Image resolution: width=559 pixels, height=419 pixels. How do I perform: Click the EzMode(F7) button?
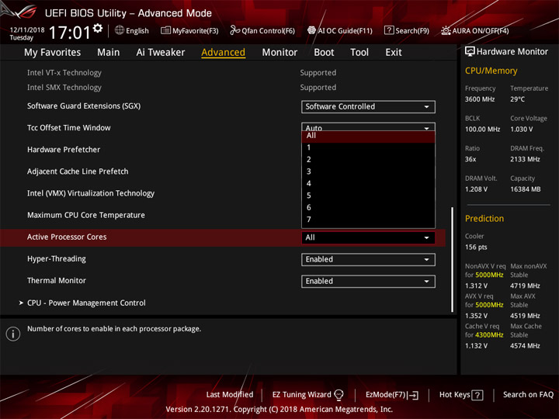(392, 395)
